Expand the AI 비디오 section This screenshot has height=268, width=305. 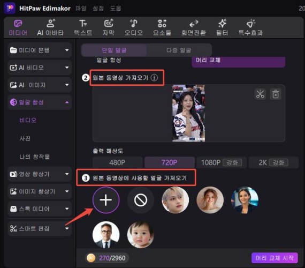coord(40,68)
